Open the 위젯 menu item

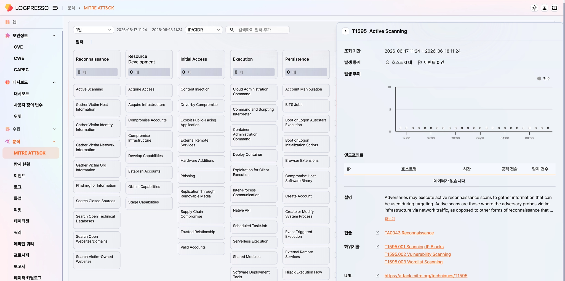pos(18,116)
